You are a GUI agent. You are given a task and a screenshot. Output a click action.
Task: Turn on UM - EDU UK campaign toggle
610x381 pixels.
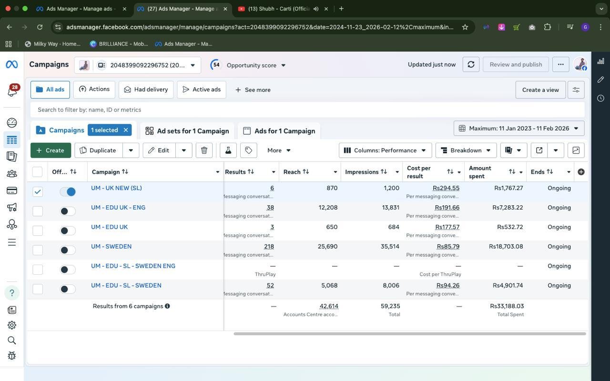(x=68, y=231)
